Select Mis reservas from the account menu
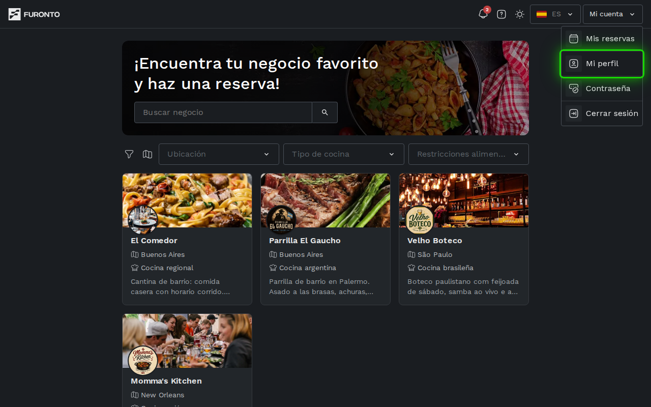651x407 pixels. [x=602, y=39]
